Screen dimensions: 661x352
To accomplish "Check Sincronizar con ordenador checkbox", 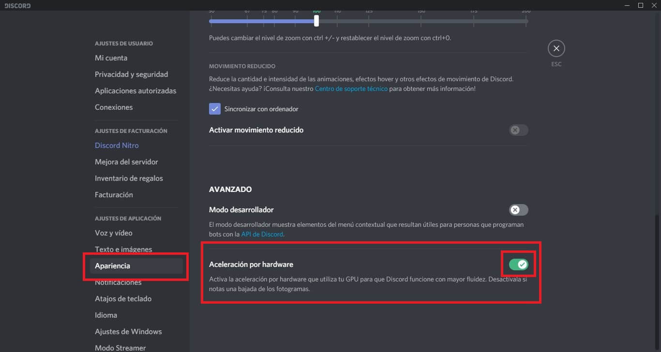I will (215, 109).
